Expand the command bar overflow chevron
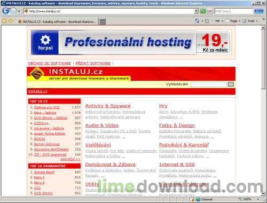This screenshot has width=267, height=203. pyautogui.click(x=263, y=19)
